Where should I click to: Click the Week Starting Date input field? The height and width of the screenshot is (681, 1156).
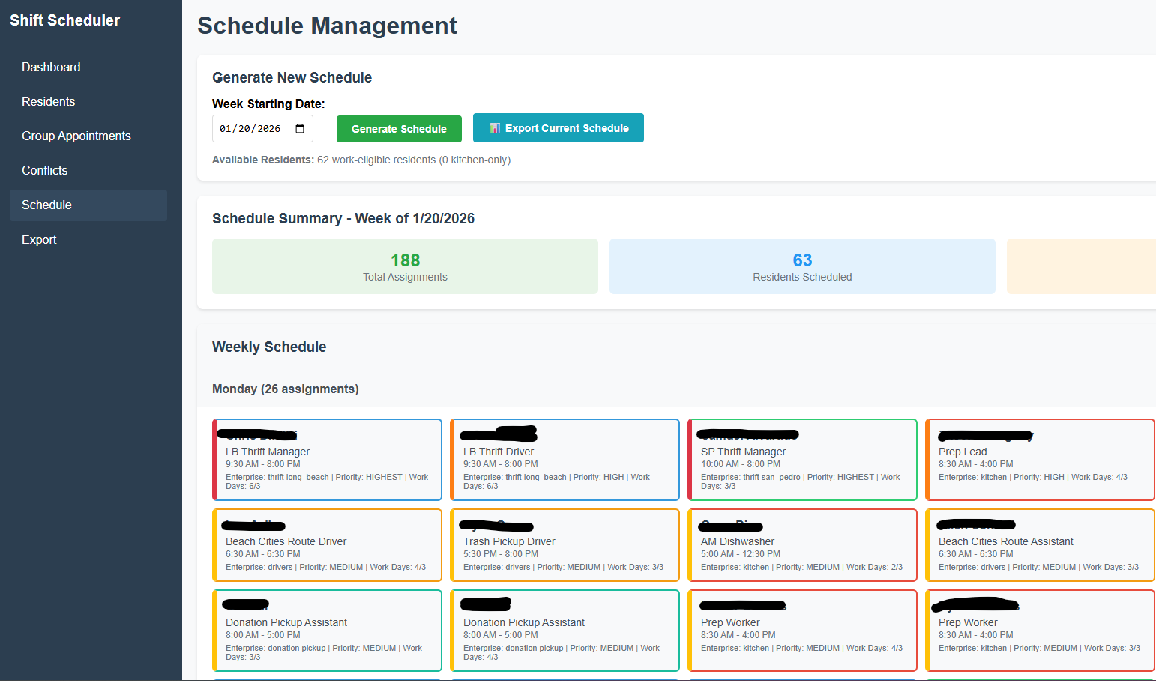[x=255, y=128]
